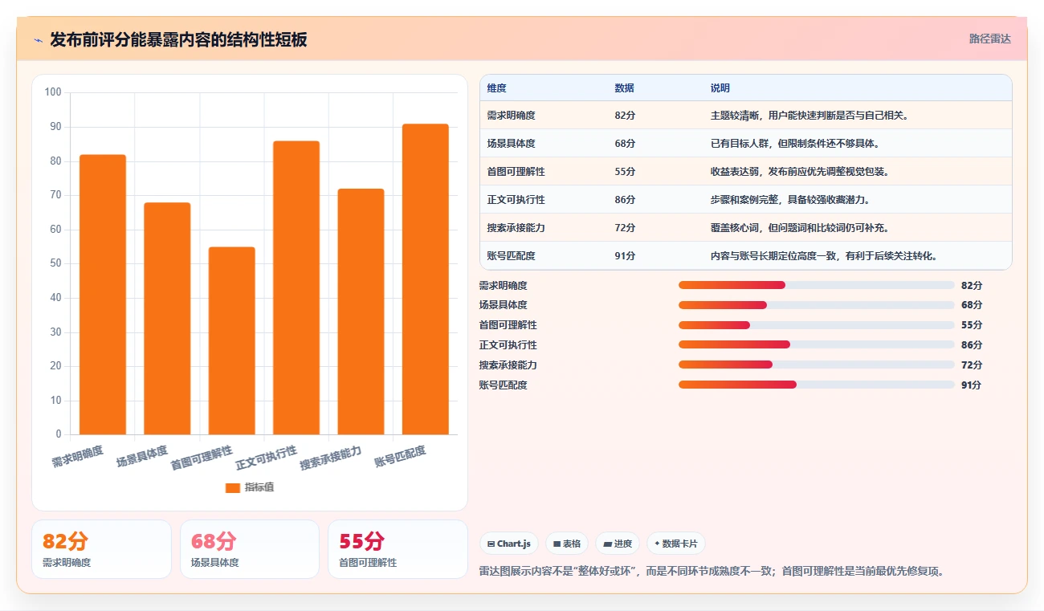Select the 表格 tag chip

point(567,544)
